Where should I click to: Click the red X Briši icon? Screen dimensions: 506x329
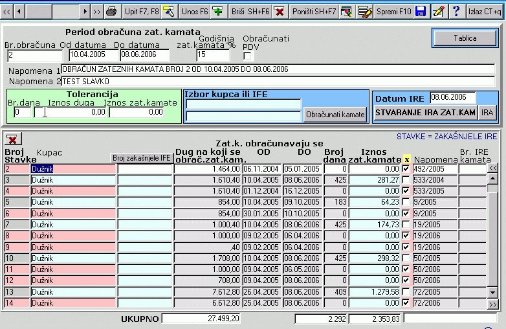pyautogui.click(x=280, y=12)
